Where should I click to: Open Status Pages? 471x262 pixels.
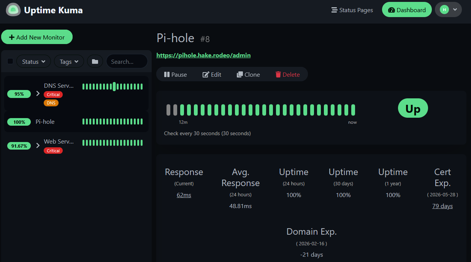click(352, 10)
